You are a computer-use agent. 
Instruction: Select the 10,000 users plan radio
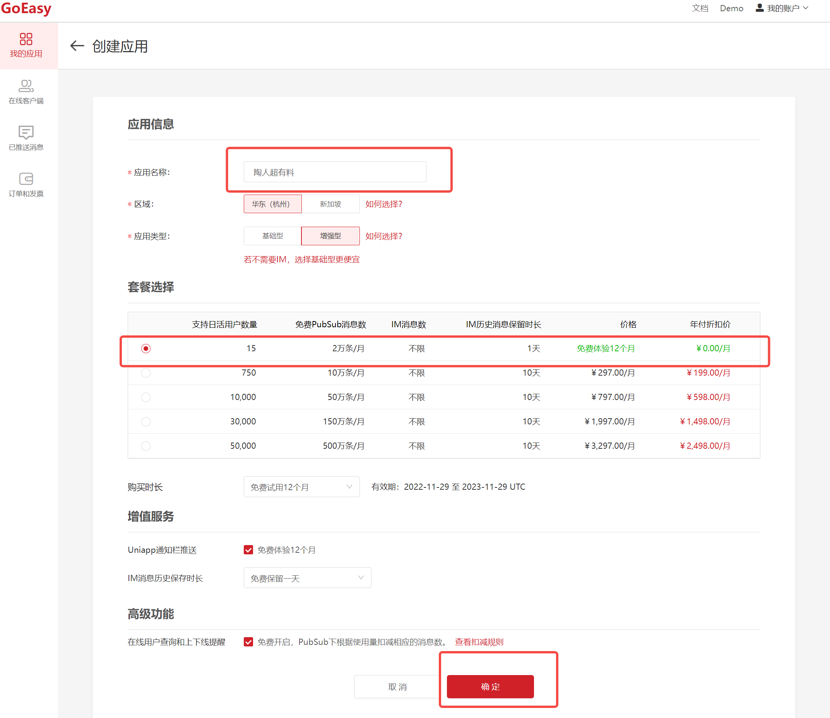point(146,397)
